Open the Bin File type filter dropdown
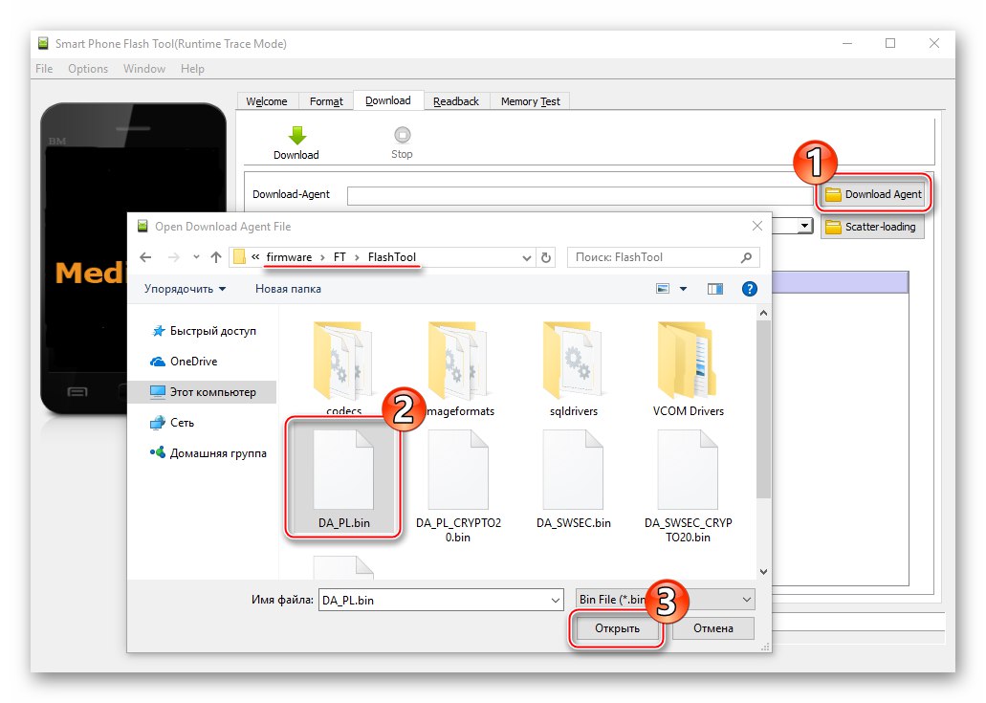The height and width of the screenshot is (703, 986). pyautogui.click(x=666, y=600)
